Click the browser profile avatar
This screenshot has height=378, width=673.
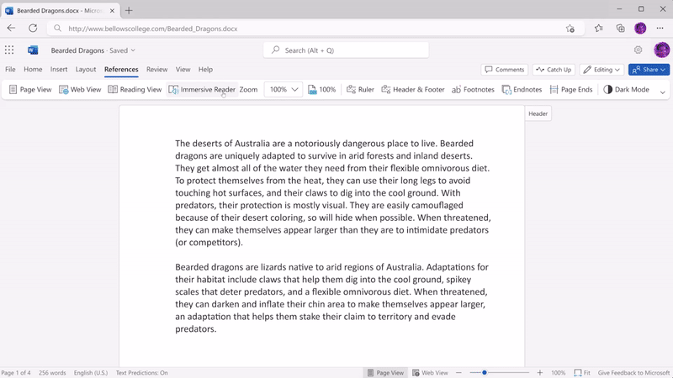tap(640, 29)
